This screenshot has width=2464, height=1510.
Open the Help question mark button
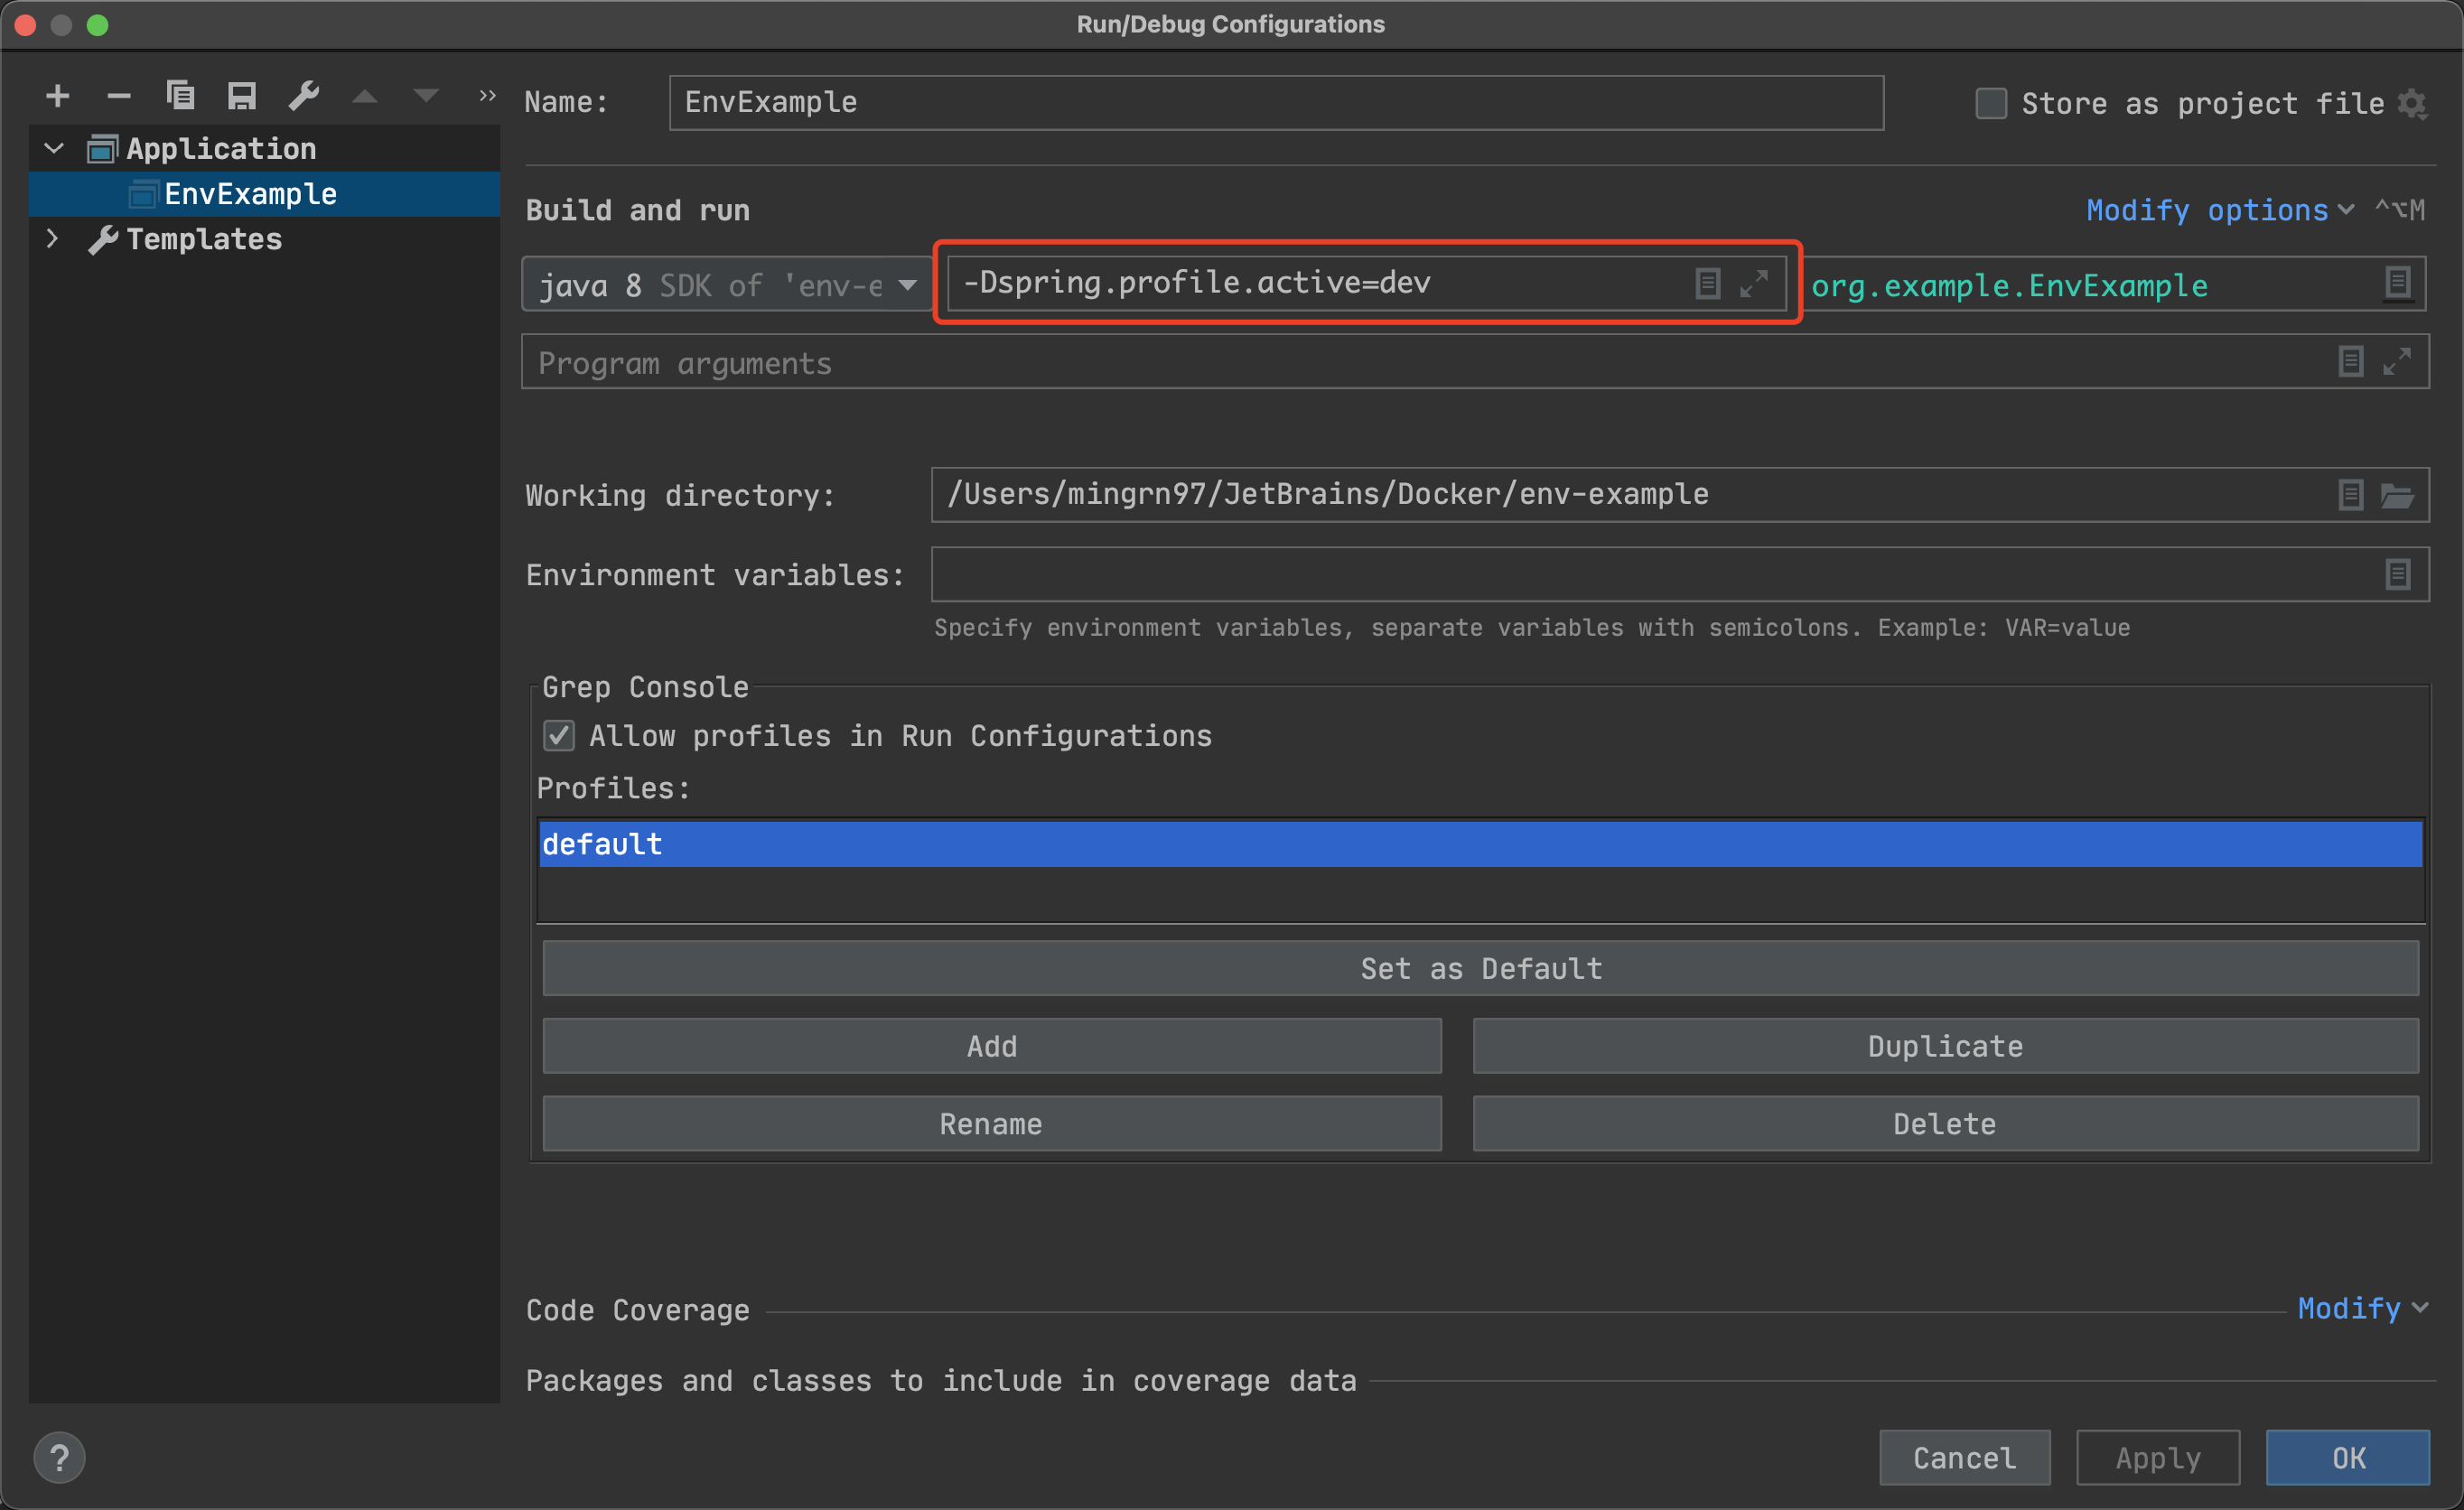[59, 1458]
